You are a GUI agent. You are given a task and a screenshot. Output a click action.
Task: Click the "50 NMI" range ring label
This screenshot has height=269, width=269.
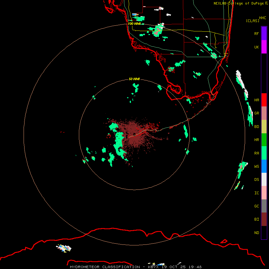point(134,79)
